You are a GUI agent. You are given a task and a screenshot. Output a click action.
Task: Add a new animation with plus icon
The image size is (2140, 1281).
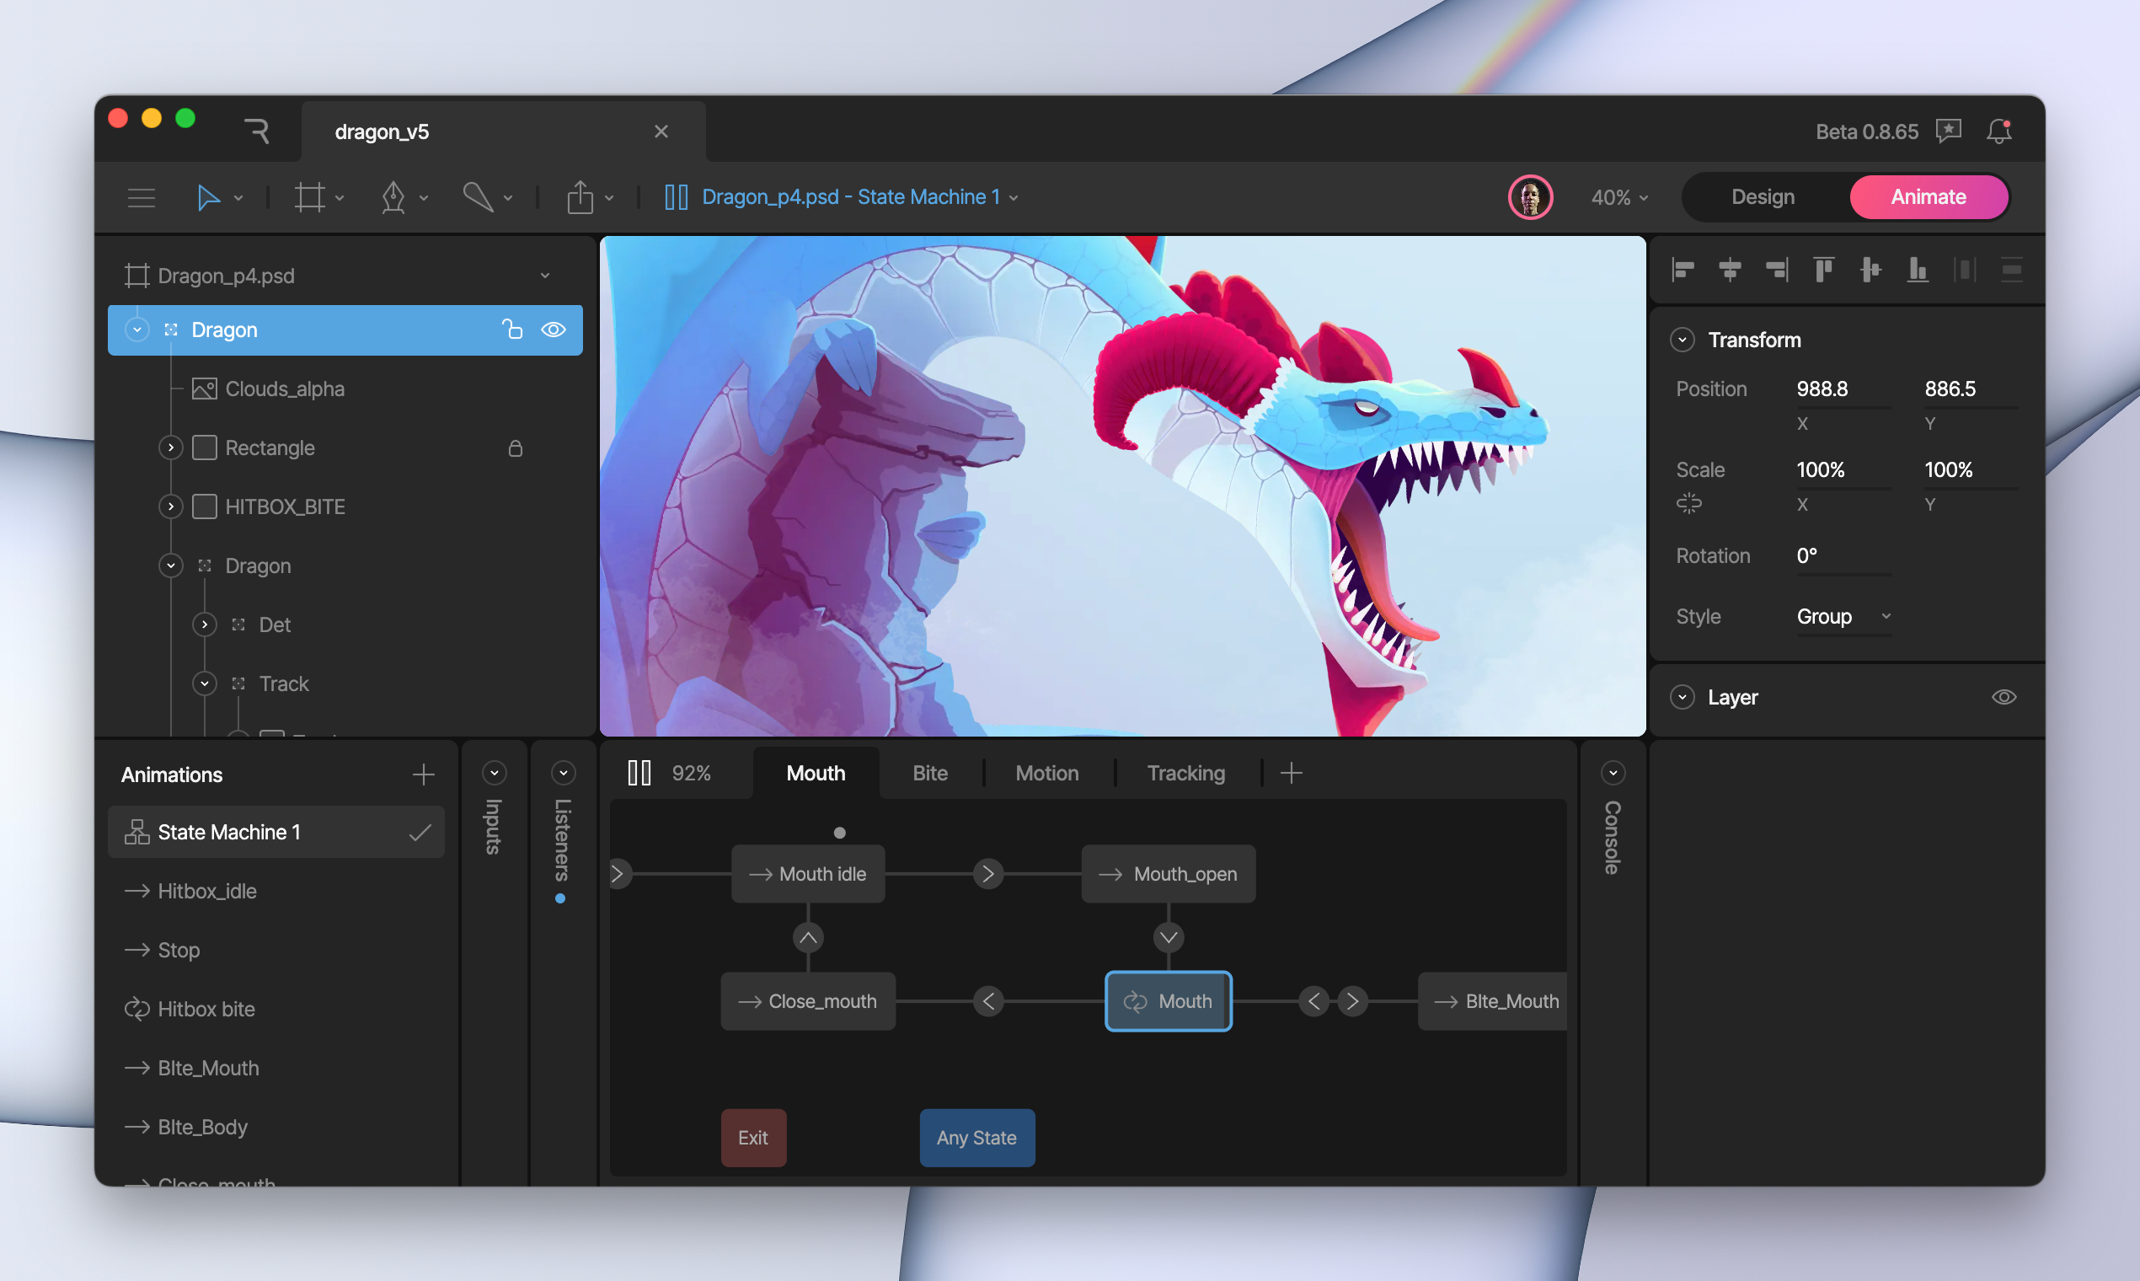423,774
